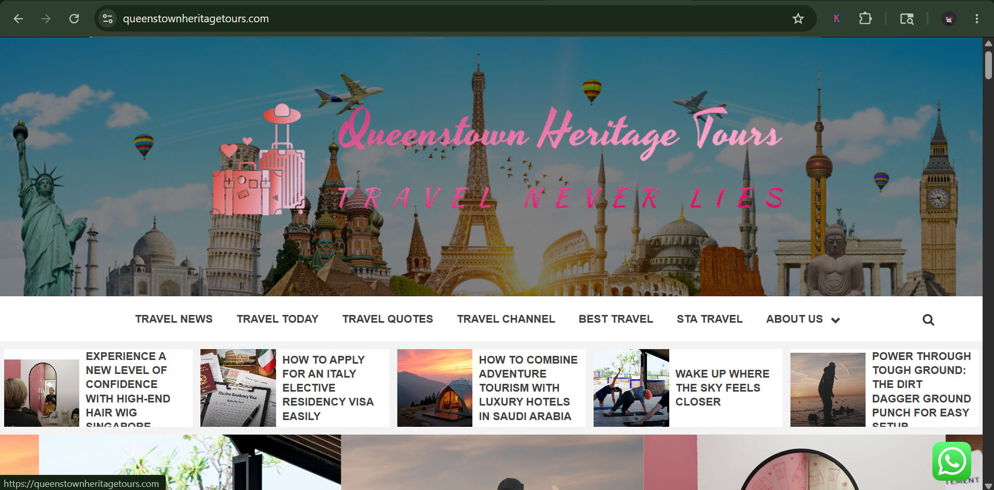Select the Travel Channel menu item
The height and width of the screenshot is (490, 994).
tap(506, 319)
